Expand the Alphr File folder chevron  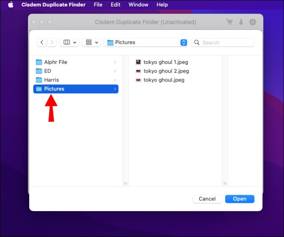coord(115,62)
